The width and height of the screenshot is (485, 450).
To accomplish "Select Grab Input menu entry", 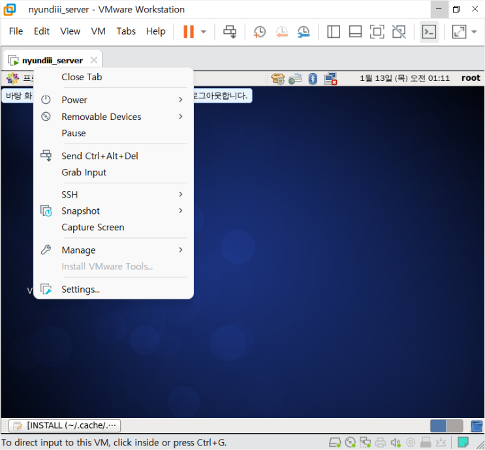I will (113, 172).
